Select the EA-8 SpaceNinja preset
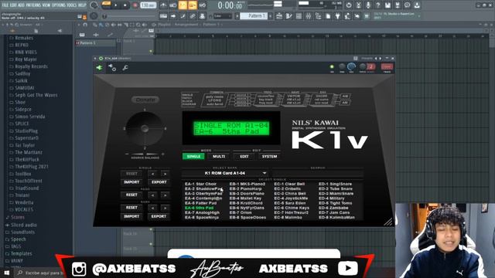The image size is (495, 278). click(202, 217)
